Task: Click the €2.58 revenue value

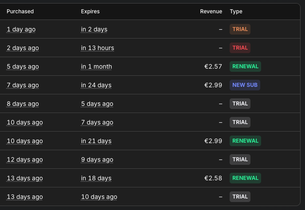Action: (x=213, y=179)
